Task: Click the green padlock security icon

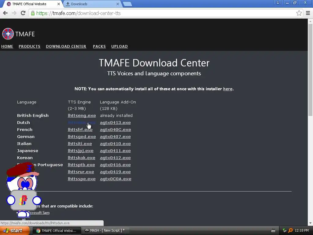Action: [x=33, y=13]
